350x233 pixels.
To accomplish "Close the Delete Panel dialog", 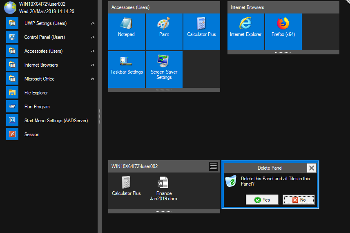I will [x=312, y=168].
